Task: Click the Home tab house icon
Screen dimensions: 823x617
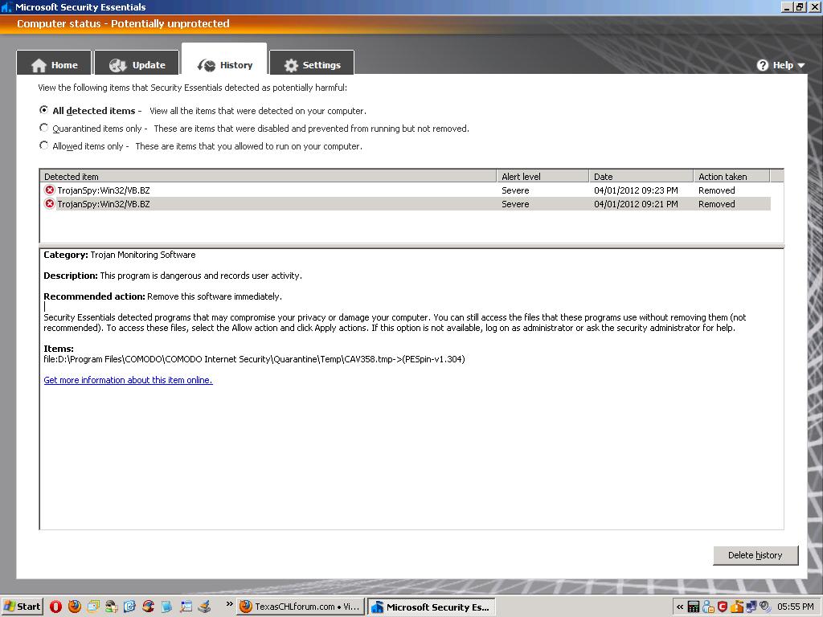Action: click(x=39, y=65)
